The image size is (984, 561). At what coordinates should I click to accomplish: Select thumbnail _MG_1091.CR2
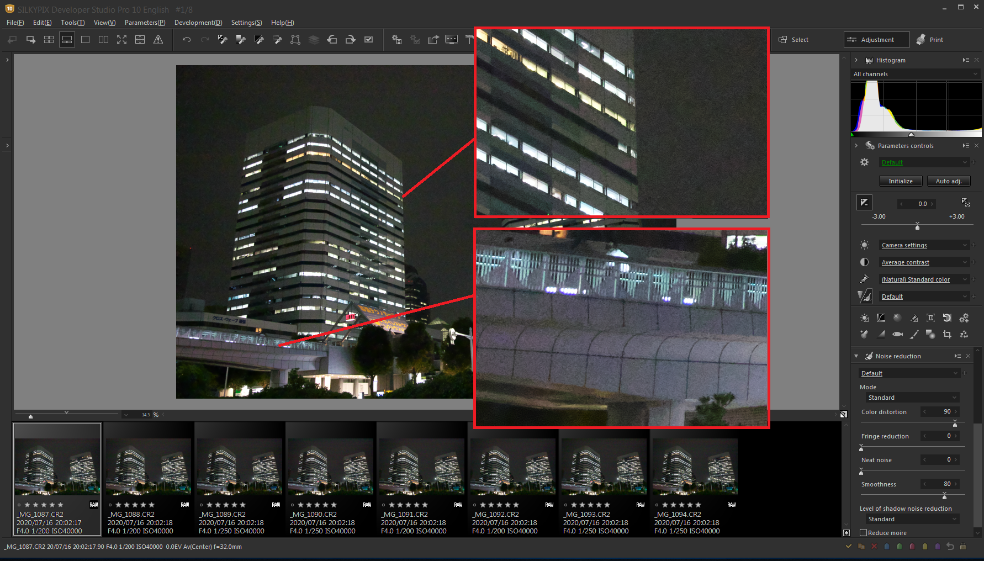421,479
